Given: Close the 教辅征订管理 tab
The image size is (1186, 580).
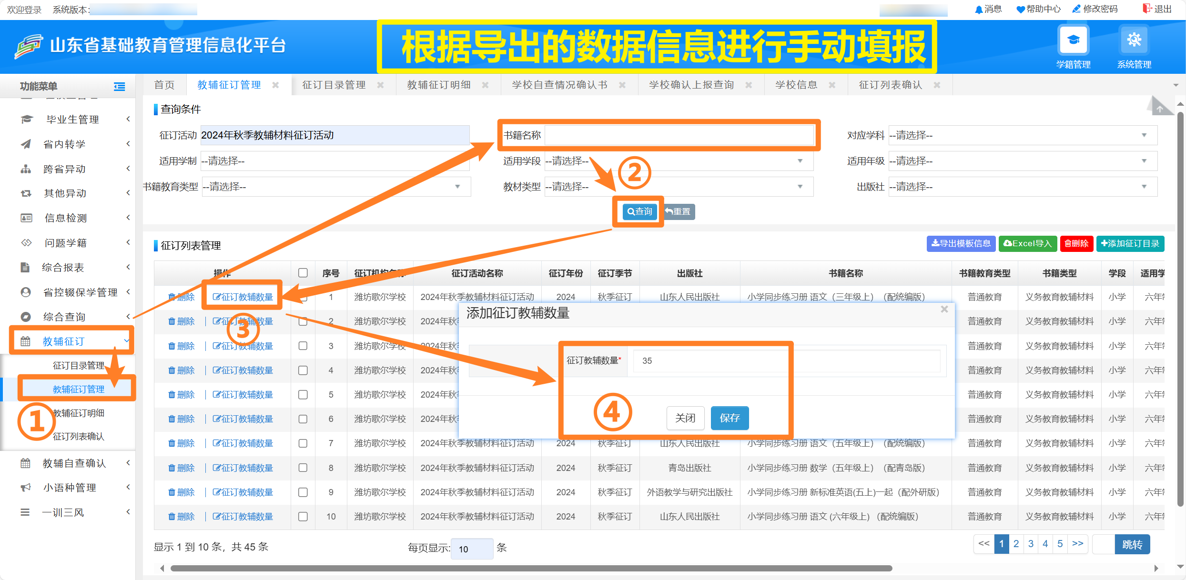Looking at the screenshot, I should coord(275,85).
